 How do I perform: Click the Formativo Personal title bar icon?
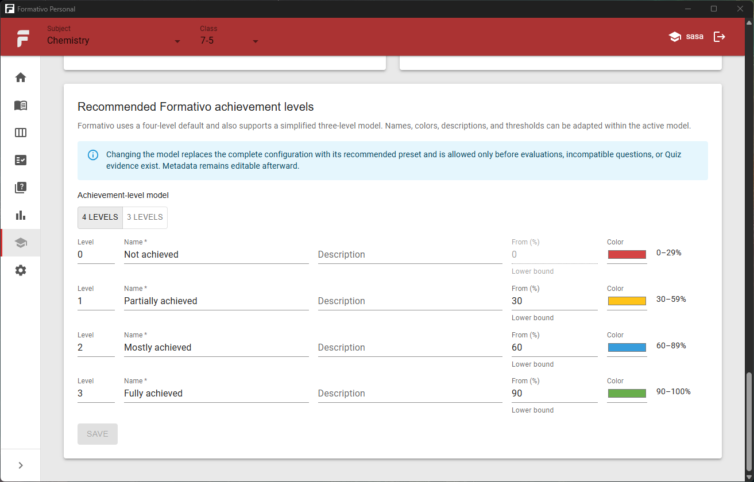tap(9, 9)
